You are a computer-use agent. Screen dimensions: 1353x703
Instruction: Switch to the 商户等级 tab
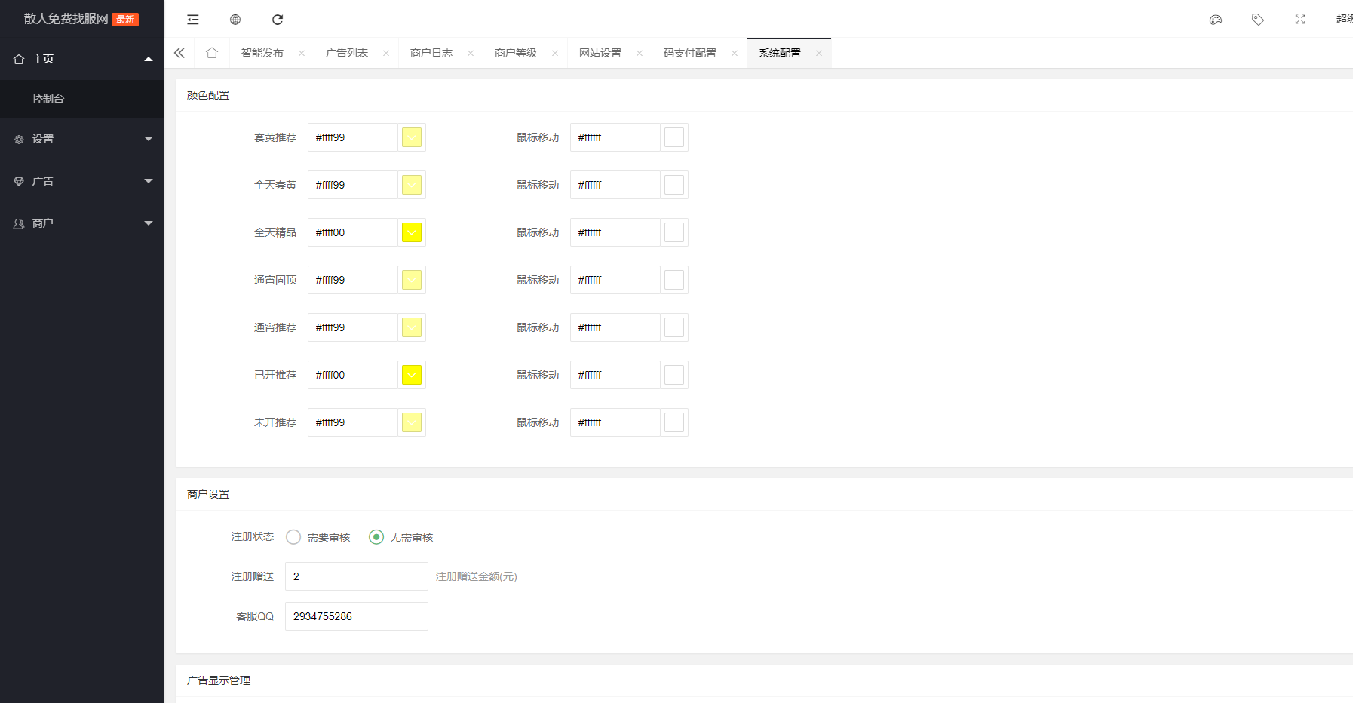516,53
